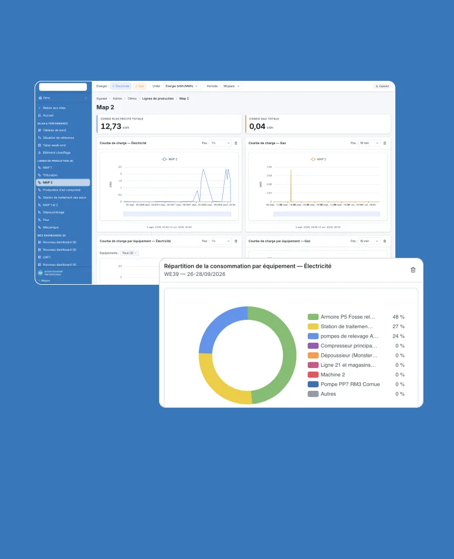Toggle pompes de relevage legend entry
The height and width of the screenshot is (559, 454).
[x=356, y=336]
